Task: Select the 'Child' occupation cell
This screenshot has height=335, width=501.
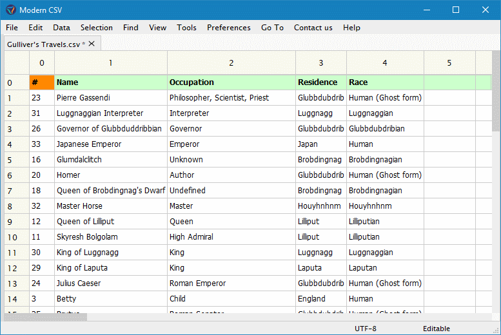Action: click(x=231, y=299)
